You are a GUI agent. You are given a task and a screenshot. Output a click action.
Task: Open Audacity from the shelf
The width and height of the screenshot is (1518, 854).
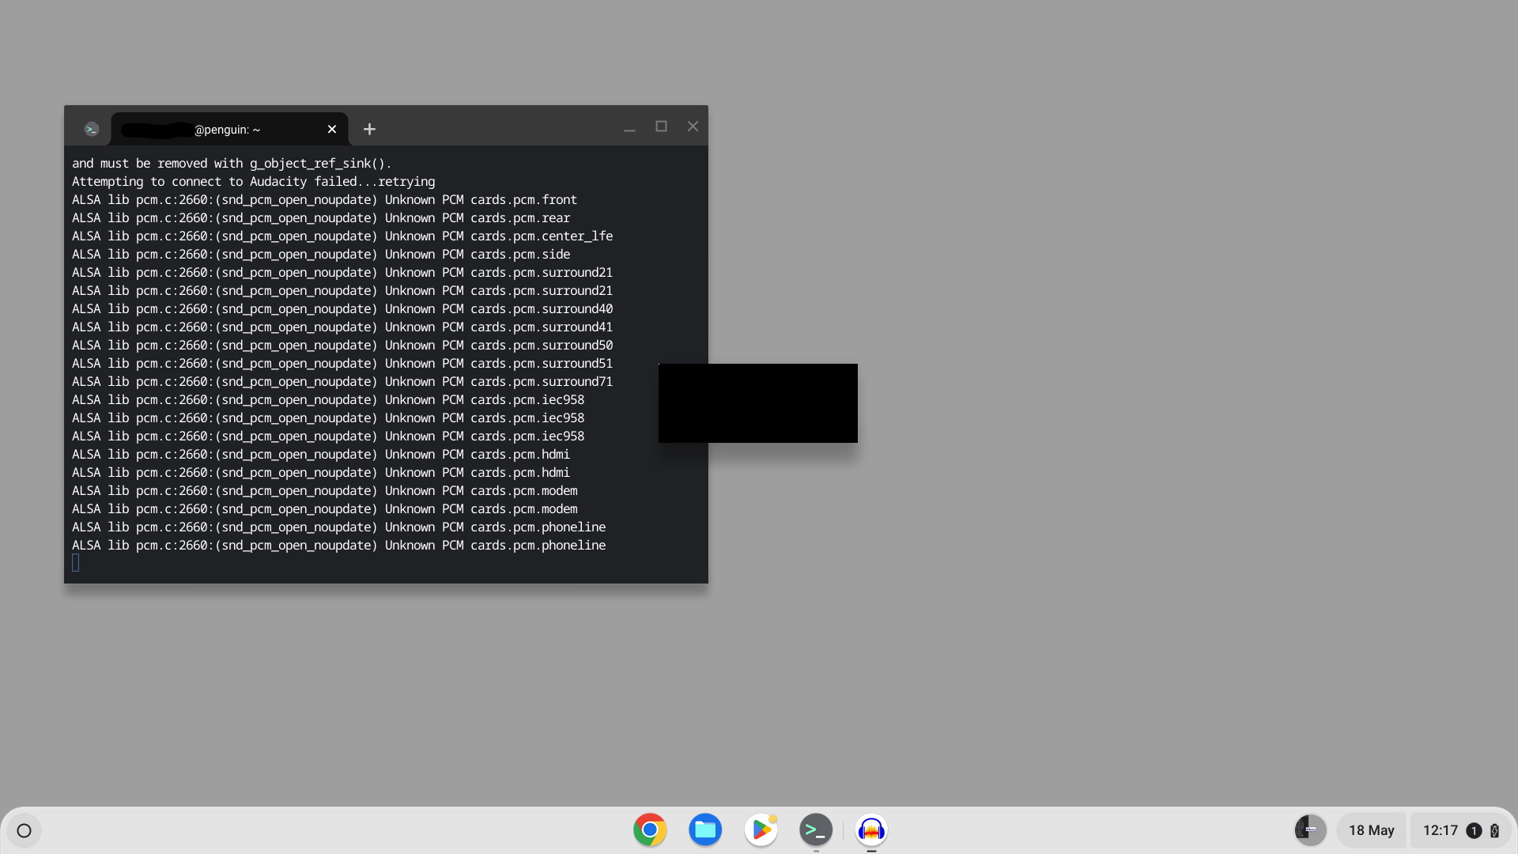pos(871,830)
